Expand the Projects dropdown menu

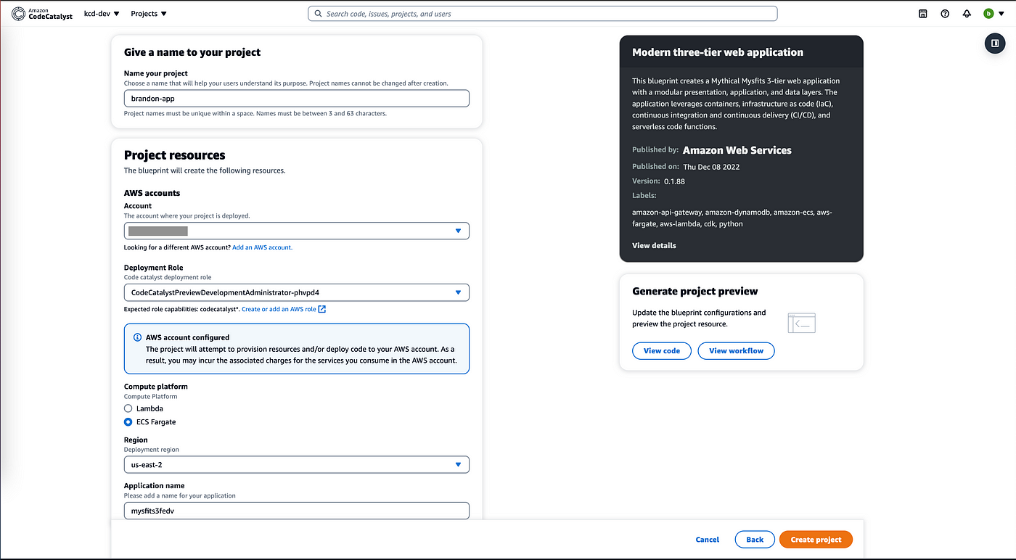[149, 14]
